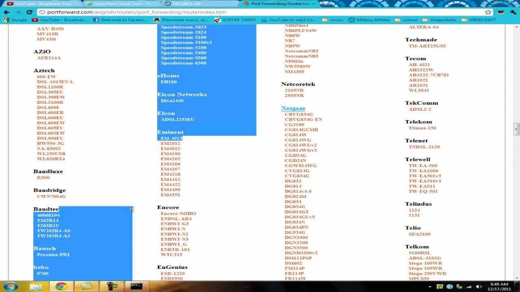Launch Windows Explorer from the taskbar
The width and height of the screenshot is (520, 292).
[x=36, y=286]
